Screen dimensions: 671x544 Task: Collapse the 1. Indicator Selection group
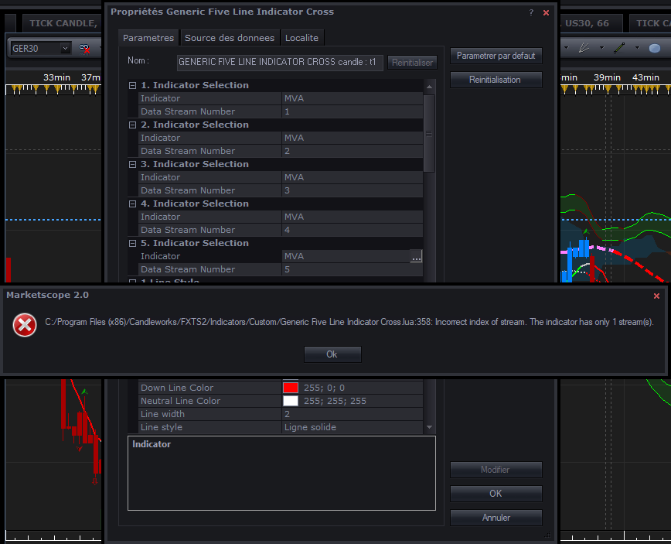point(133,86)
